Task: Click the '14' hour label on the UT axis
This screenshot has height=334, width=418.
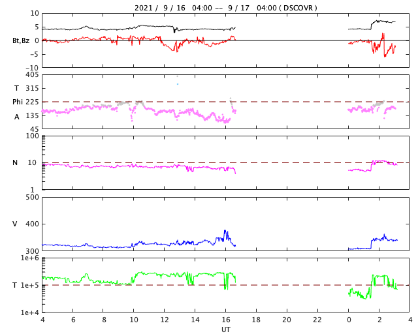Action: point(195,320)
